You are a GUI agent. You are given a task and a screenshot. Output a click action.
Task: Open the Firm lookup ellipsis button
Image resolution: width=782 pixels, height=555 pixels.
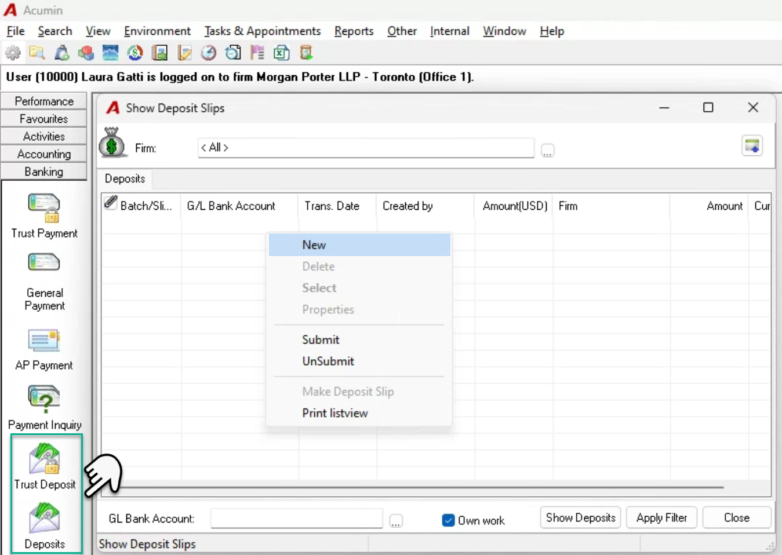point(548,151)
